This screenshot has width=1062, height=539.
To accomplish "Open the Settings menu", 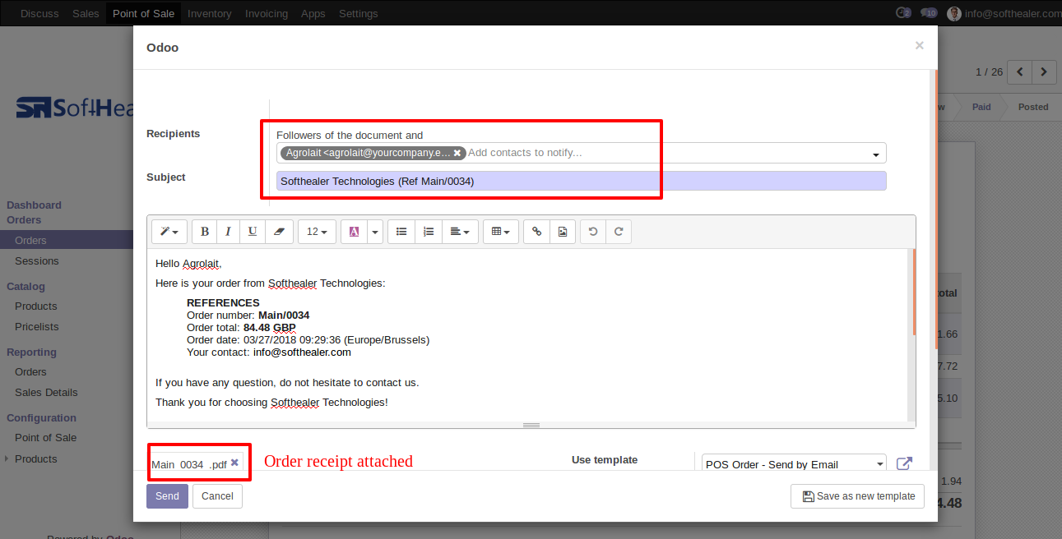I will pyautogui.click(x=359, y=13).
